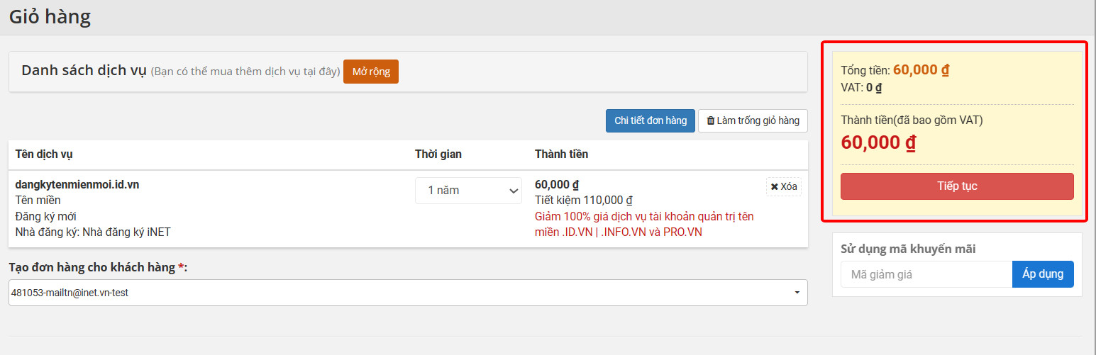Click the trash icon beside Làm trống giỏ hàng
The width and height of the screenshot is (1096, 355).
pos(711,120)
